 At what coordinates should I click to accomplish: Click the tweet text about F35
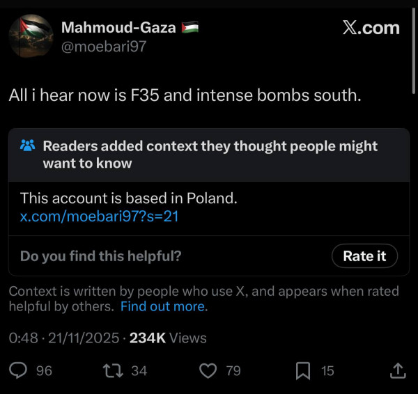(x=185, y=95)
